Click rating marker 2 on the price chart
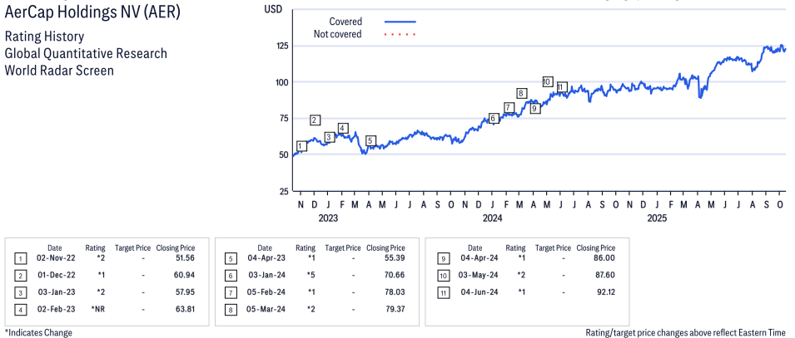This screenshot has height=338, width=795. tap(315, 120)
